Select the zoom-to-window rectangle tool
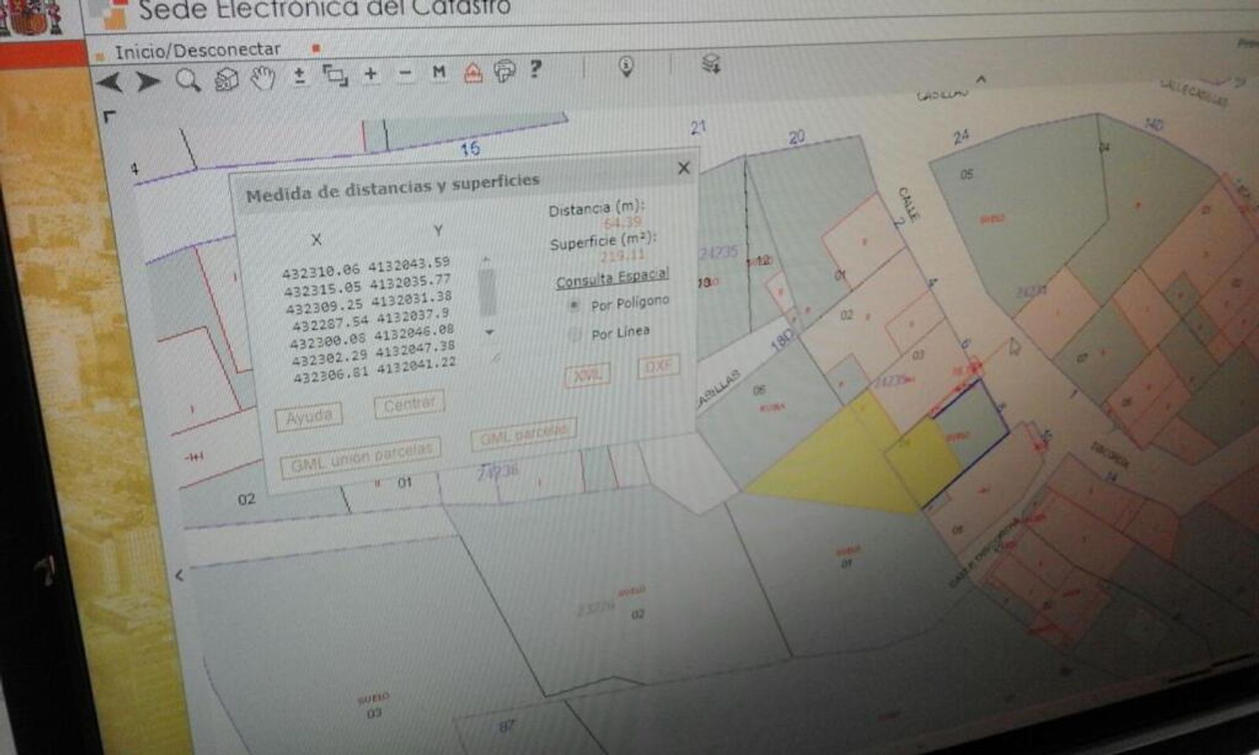 tap(335, 75)
